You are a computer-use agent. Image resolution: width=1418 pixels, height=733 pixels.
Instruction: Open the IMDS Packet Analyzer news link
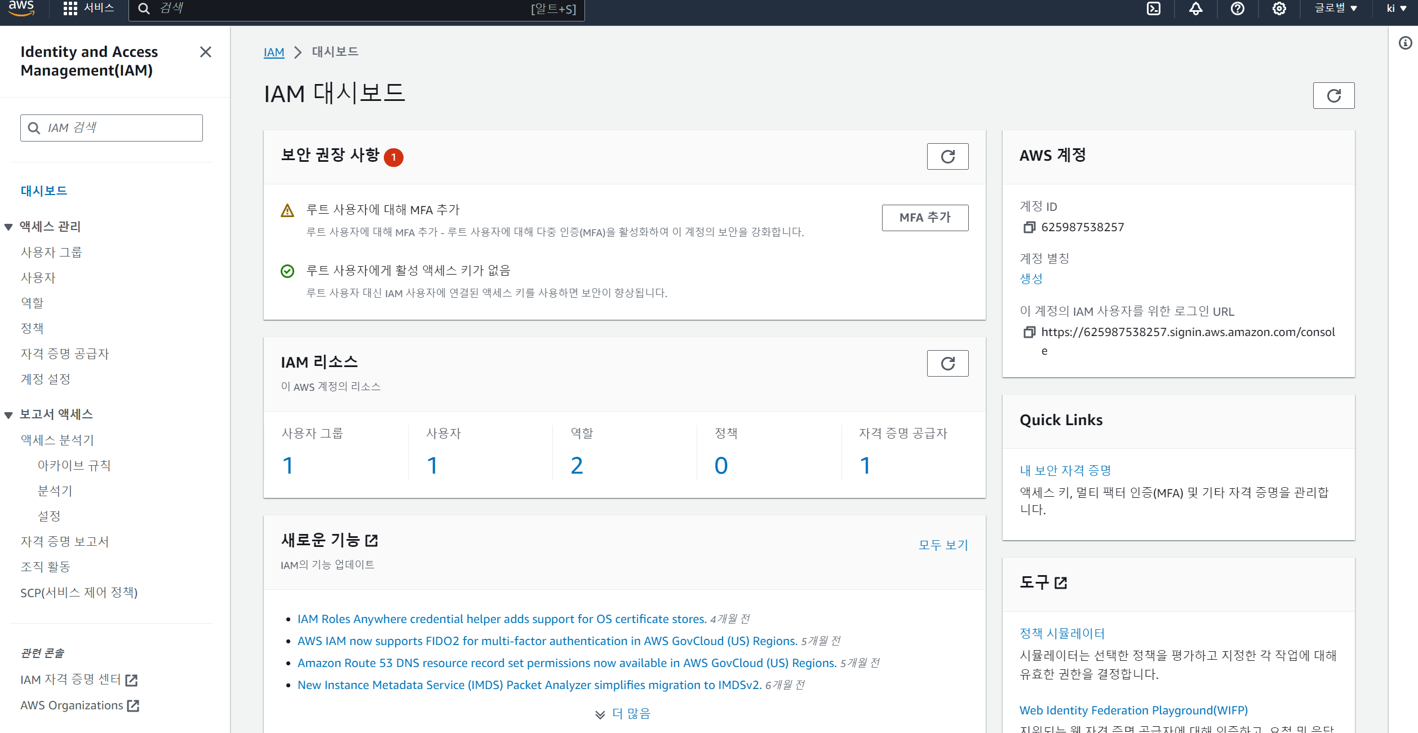[530, 685]
